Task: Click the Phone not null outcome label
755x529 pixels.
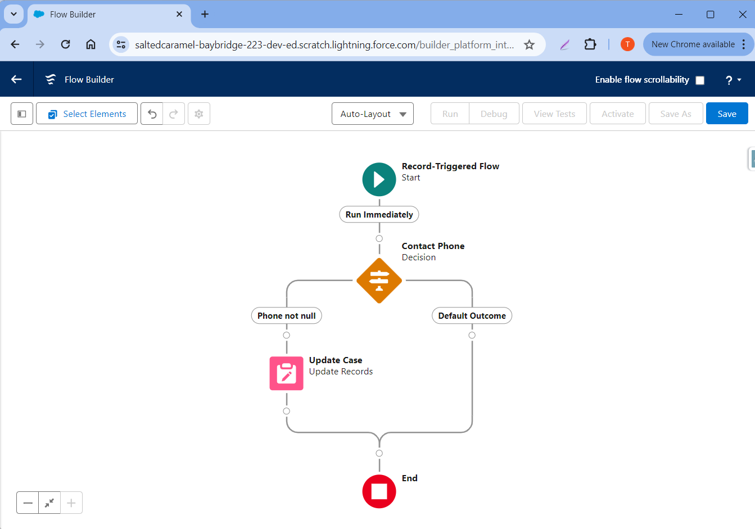Action: click(286, 316)
